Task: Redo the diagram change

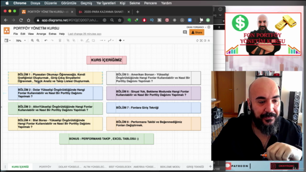Action: [52, 41]
